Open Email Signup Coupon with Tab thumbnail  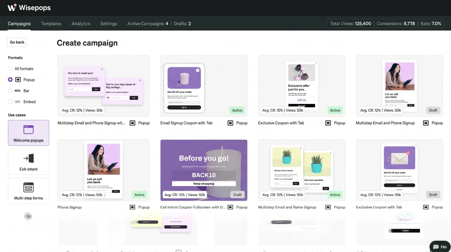click(204, 86)
